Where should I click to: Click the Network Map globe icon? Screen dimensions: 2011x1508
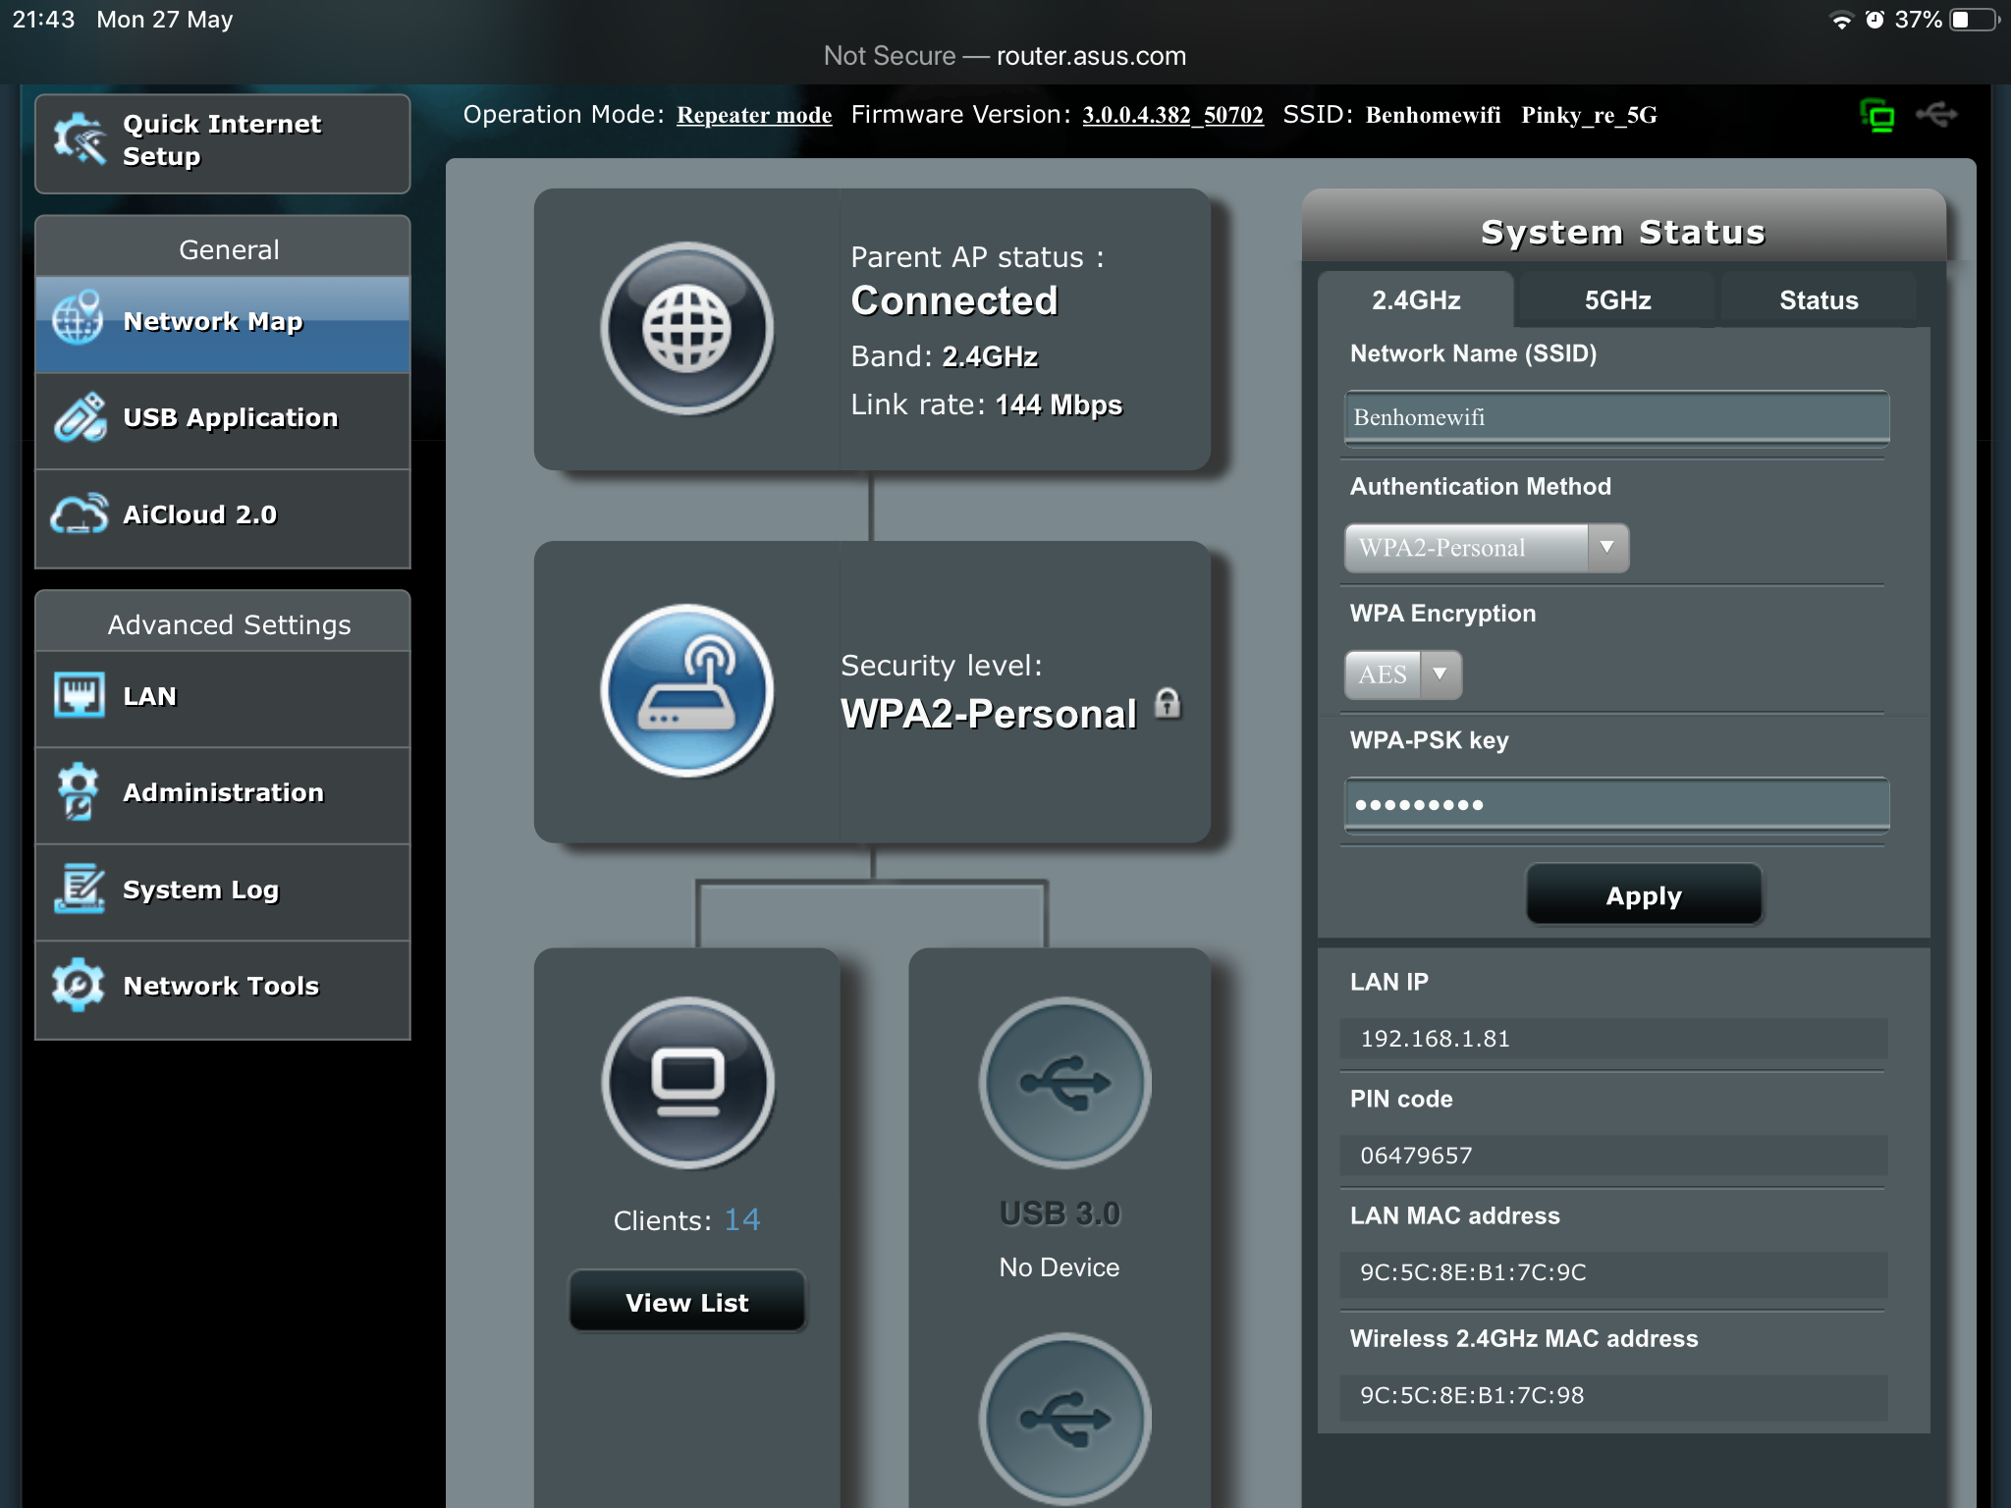click(78, 319)
